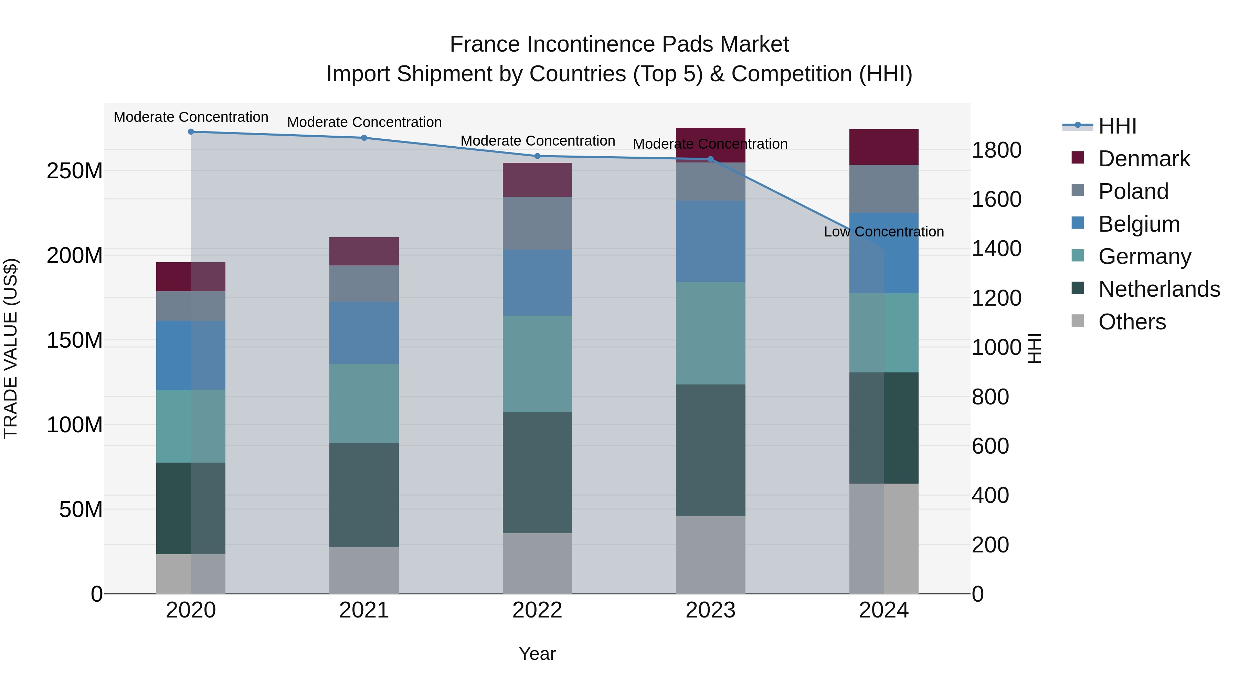Toggle the Netherlands legend entry
This screenshot has height=697, width=1239.
tap(1146, 289)
